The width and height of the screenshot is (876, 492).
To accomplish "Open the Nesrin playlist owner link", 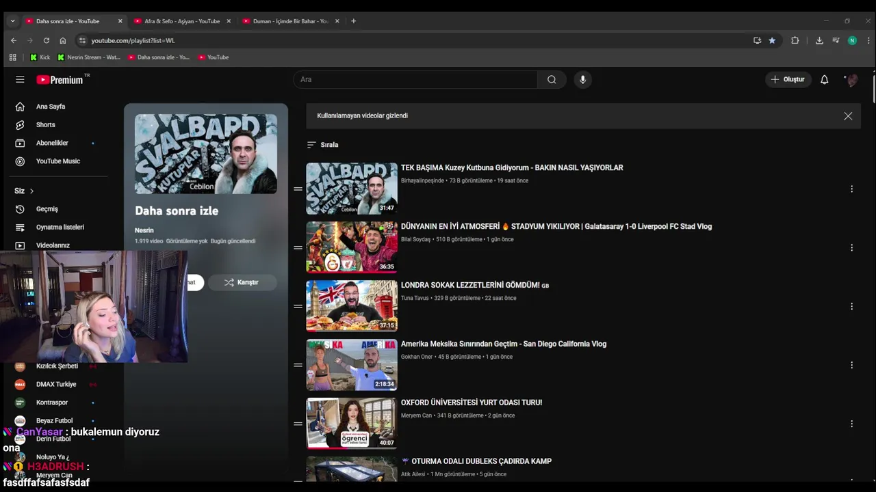I will (144, 230).
